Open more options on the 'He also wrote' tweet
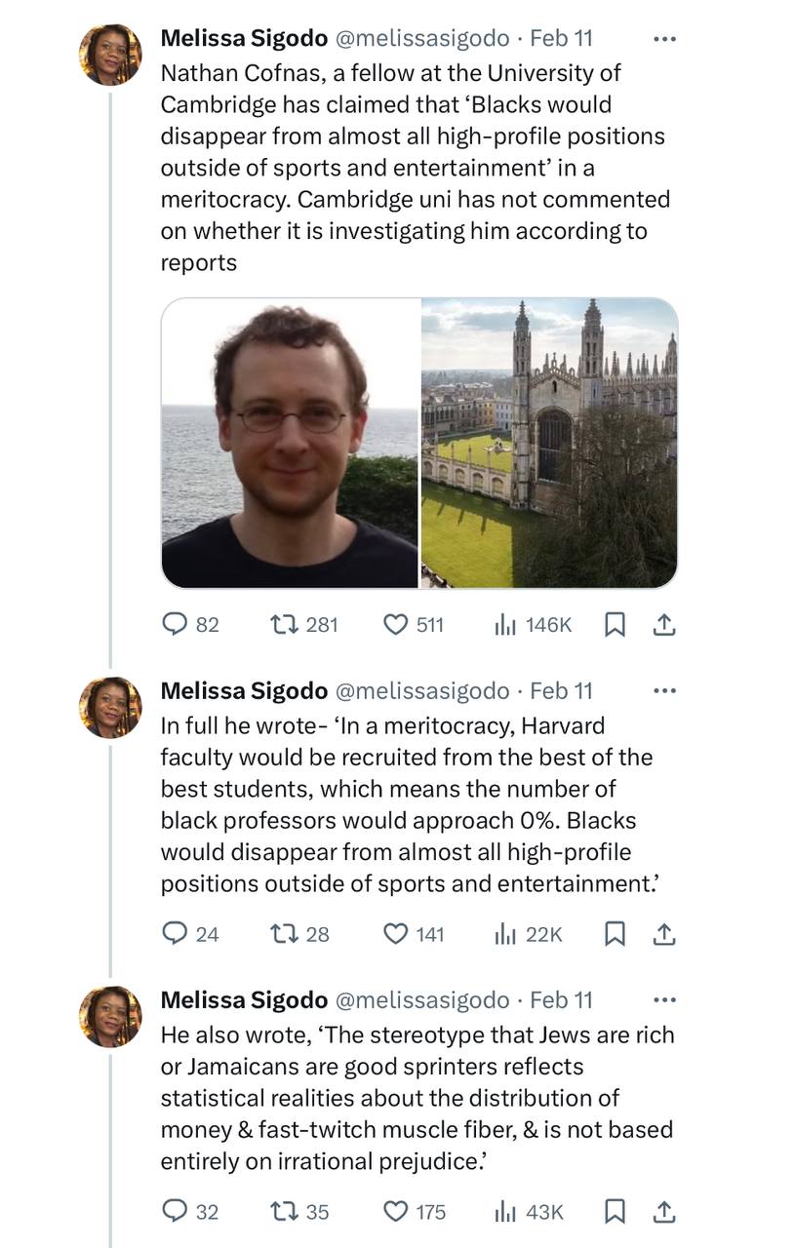 (664, 1000)
